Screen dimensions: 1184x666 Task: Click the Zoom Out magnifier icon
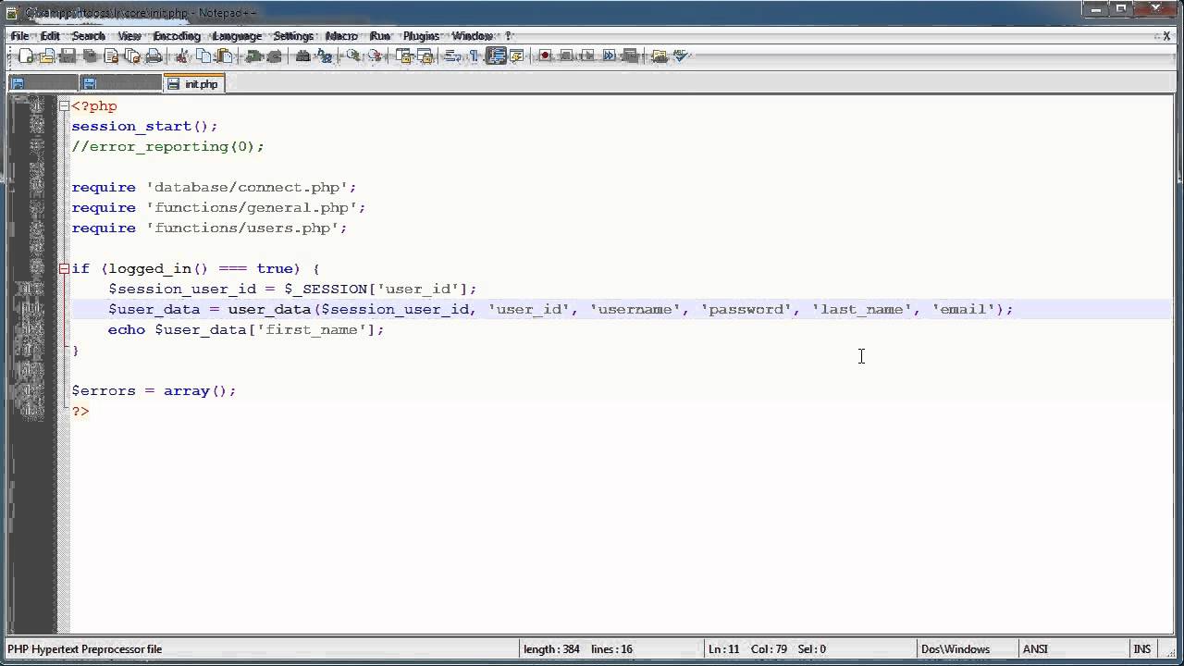point(375,56)
